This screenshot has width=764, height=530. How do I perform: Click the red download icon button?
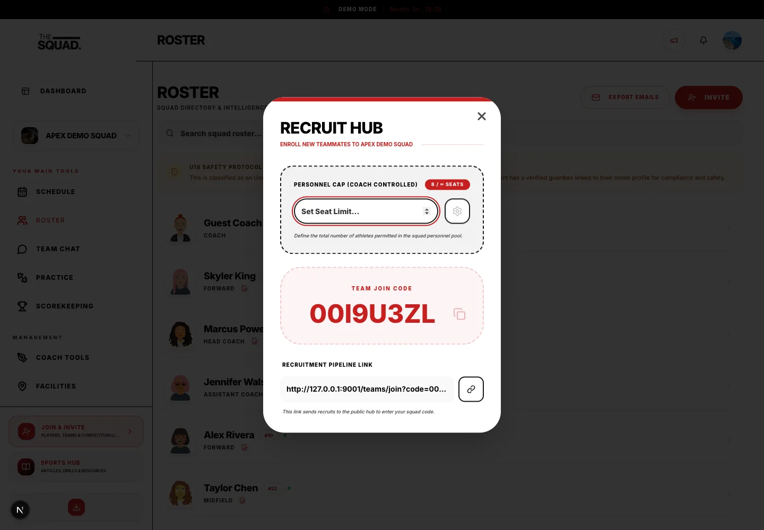pyautogui.click(x=76, y=507)
